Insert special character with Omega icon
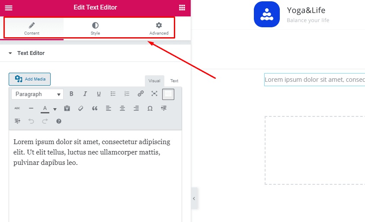The width and height of the screenshot is (365, 222). 150,108
